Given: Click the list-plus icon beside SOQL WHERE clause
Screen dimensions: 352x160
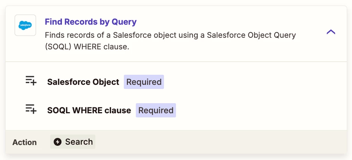Looking at the screenshot, I should 31,109.
